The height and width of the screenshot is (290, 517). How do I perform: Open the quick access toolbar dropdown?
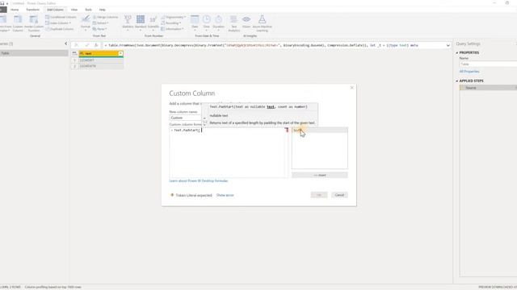click(x=7, y=3)
